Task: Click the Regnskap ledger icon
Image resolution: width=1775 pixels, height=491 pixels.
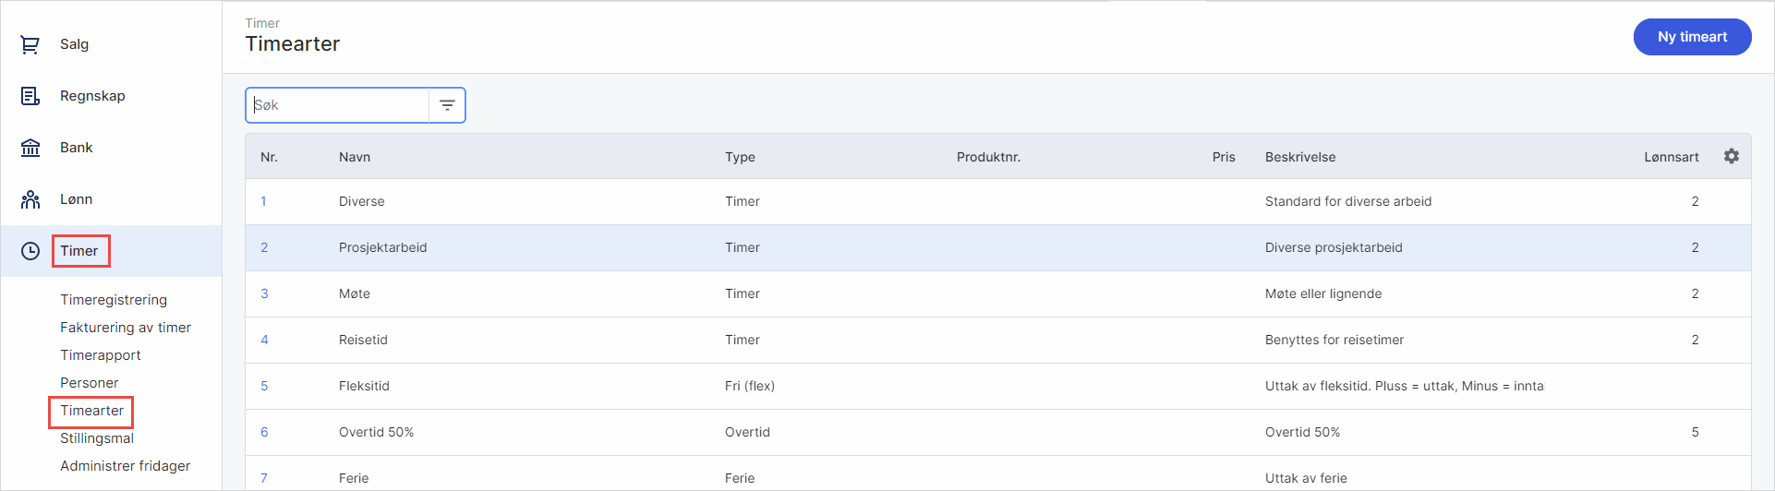Action: [30, 96]
